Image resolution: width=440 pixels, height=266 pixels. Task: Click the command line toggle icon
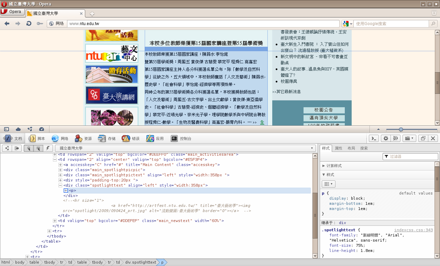click(x=374, y=138)
